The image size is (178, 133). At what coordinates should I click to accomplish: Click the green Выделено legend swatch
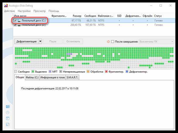click(33, 71)
